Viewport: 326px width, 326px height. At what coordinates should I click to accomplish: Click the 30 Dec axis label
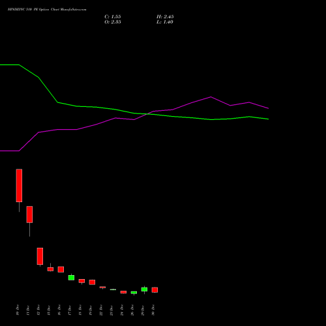point(153,310)
